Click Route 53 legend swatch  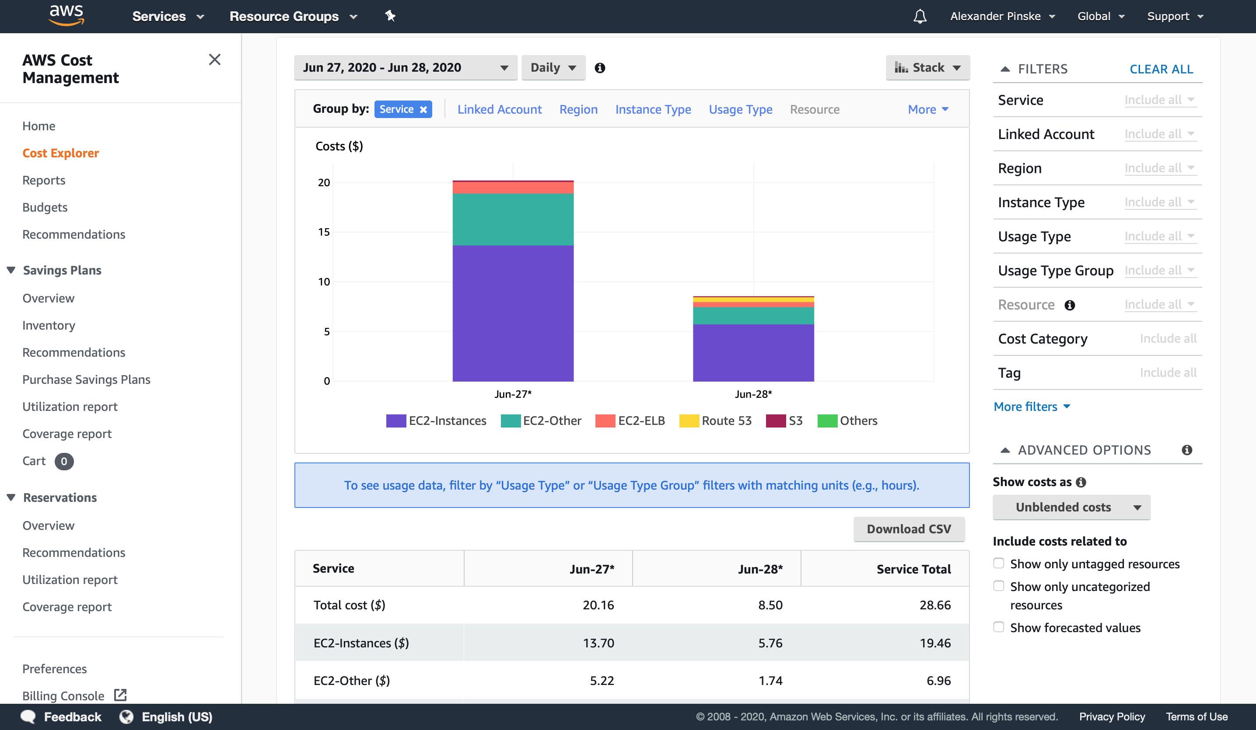pyautogui.click(x=689, y=421)
